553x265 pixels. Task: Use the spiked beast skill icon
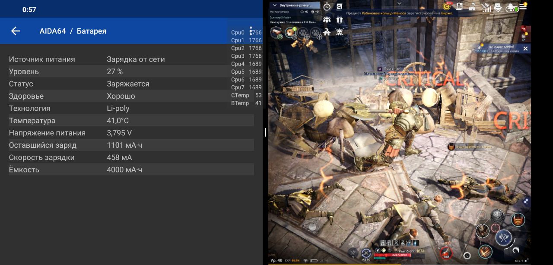click(x=482, y=231)
